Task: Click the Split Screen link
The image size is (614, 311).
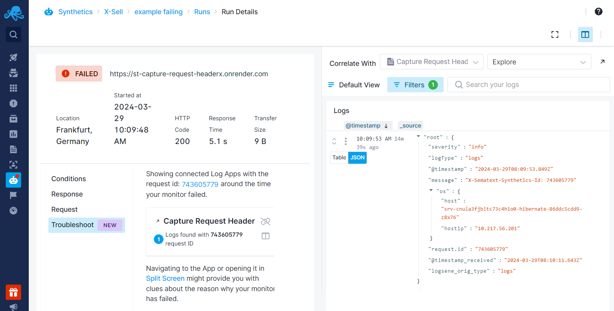Action: (165, 278)
